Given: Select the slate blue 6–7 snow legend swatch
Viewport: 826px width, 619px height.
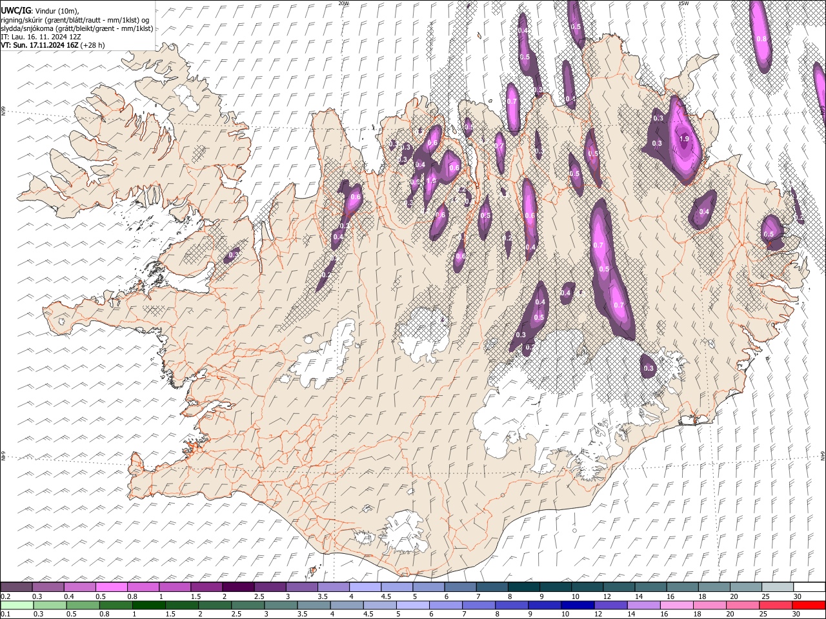Looking at the screenshot, I should pyautogui.click(x=460, y=587).
